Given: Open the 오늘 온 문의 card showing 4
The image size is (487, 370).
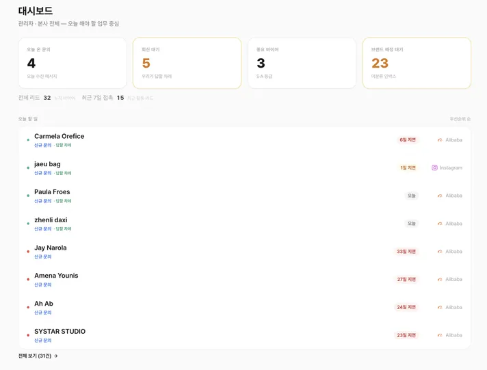Looking at the screenshot, I should (x=73, y=63).
